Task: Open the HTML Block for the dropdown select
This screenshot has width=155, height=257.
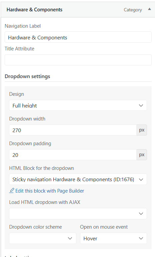Action: click(x=78, y=179)
